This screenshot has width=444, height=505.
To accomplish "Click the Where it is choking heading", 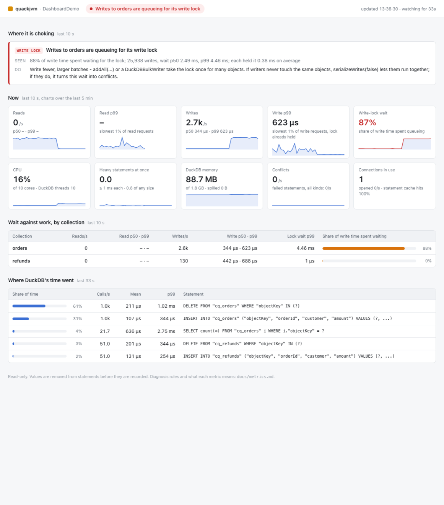I will pyautogui.click(x=31, y=34).
